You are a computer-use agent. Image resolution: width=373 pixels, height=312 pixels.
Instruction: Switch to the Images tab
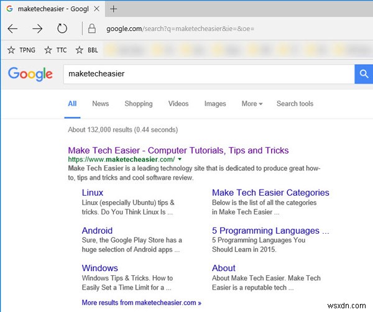pos(215,104)
